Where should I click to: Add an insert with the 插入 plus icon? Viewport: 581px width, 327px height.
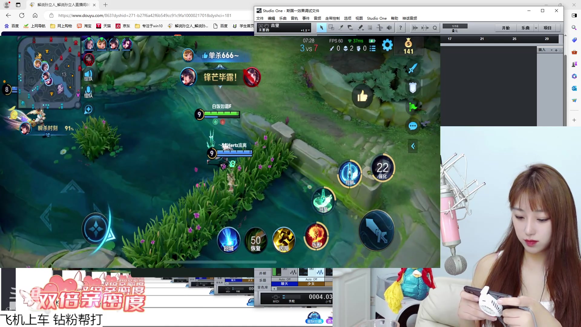coord(556,50)
